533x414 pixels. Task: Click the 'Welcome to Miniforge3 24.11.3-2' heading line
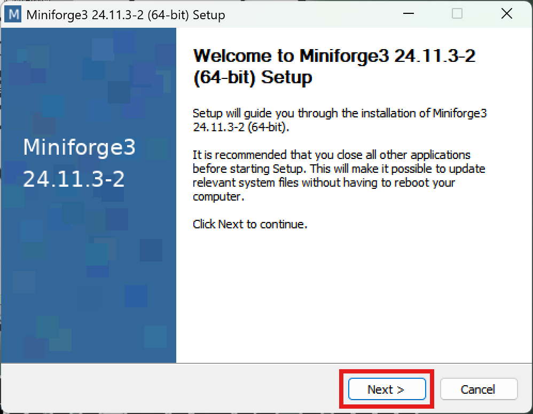click(334, 55)
